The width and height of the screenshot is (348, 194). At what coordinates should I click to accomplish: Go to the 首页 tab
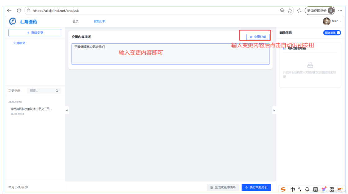click(75, 21)
